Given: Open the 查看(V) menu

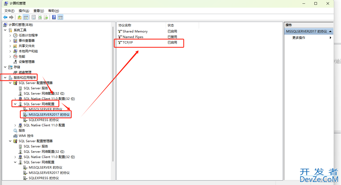Looking at the screenshot, I should coord(39,11).
